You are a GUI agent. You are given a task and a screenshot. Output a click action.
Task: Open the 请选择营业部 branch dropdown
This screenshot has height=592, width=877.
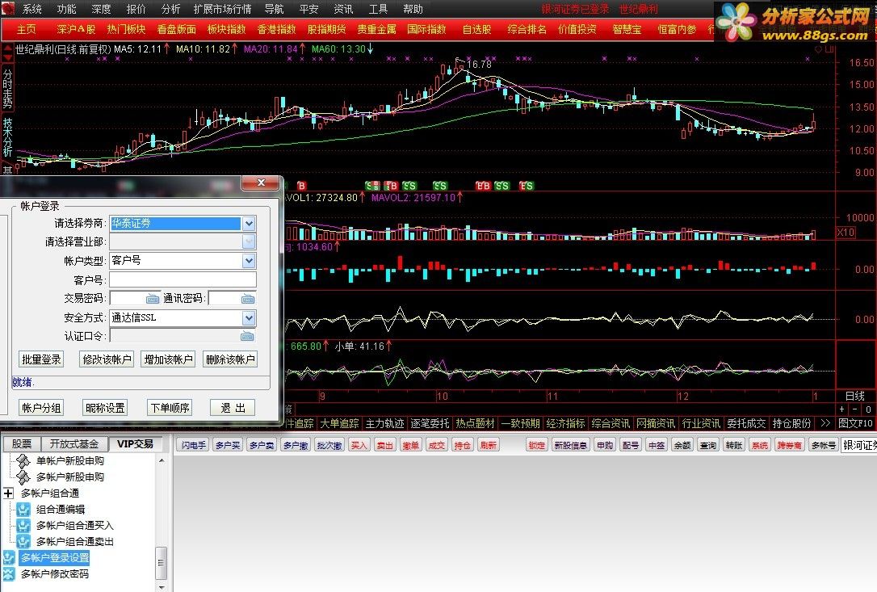pos(249,241)
